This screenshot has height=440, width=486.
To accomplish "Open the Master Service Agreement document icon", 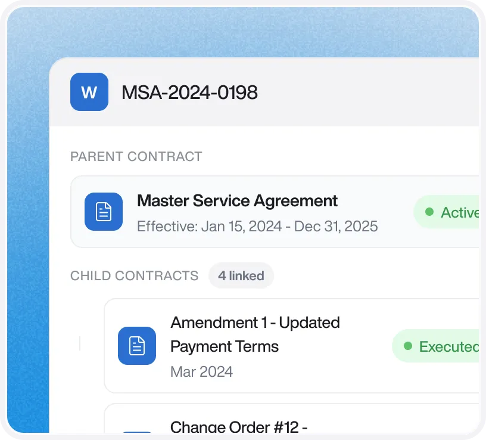I will click(104, 212).
